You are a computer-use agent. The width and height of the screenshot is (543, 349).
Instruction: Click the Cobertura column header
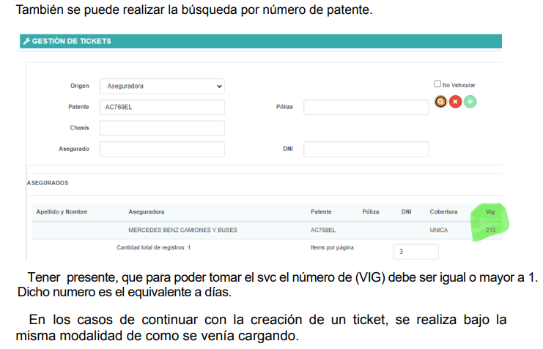pyautogui.click(x=443, y=211)
